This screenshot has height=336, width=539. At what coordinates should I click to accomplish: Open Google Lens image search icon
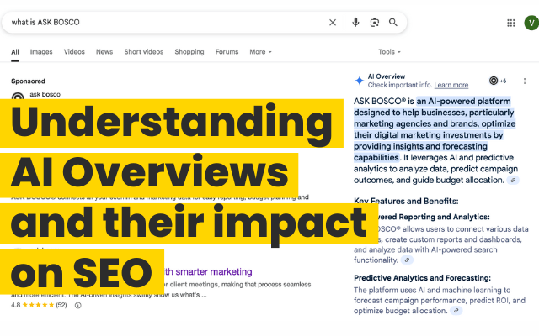point(374,23)
